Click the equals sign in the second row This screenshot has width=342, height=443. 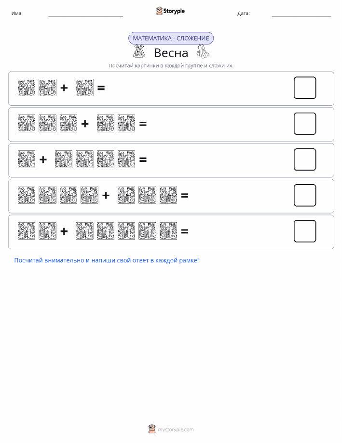coord(143,124)
